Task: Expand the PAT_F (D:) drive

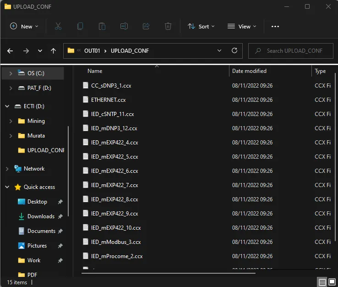Action: (11, 88)
